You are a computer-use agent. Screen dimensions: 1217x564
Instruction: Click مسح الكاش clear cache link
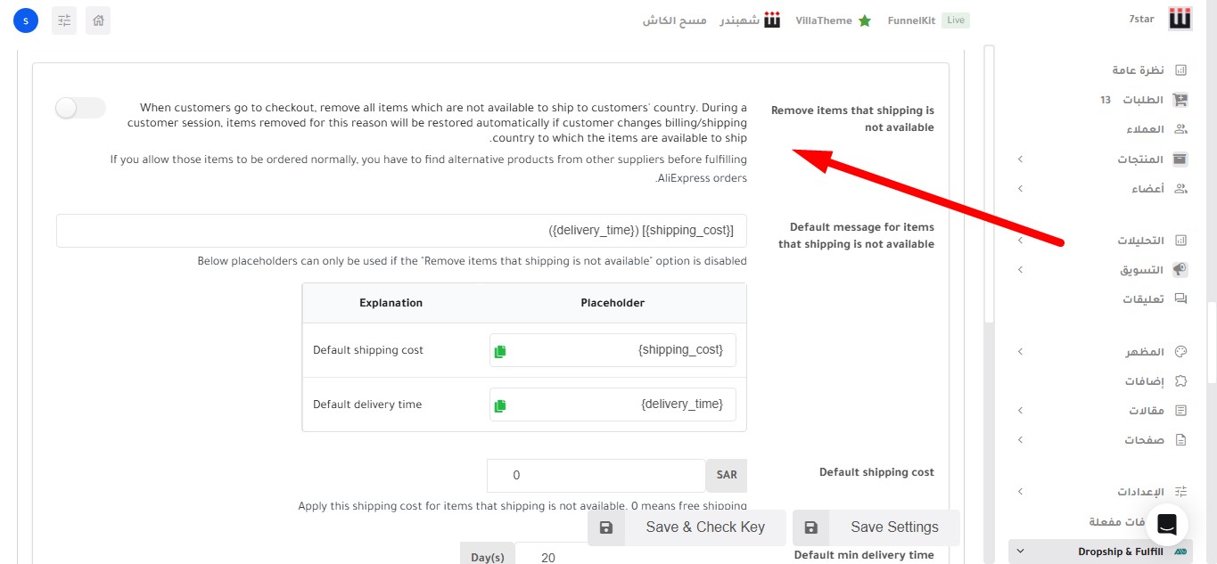(675, 20)
